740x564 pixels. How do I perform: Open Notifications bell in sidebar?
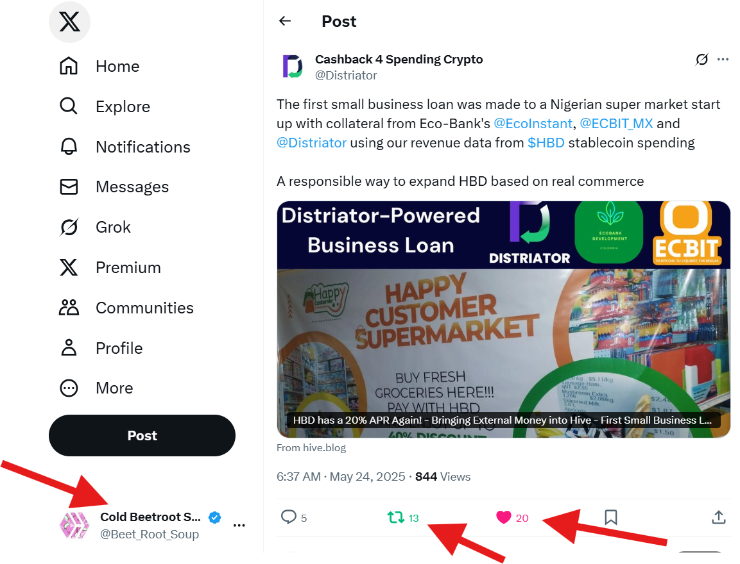(x=69, y=147)
